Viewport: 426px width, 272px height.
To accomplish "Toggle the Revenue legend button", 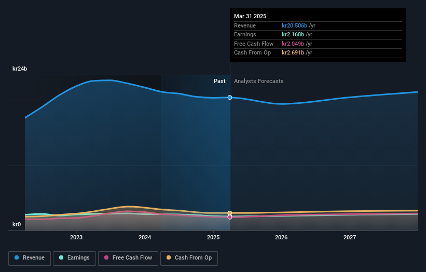I will tap(30, 258).
